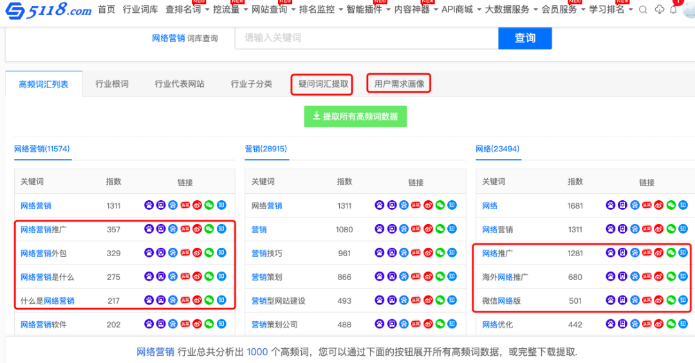
Task: Open Zhihu icon in 营销策划公司 row
Action: [452, 324]
